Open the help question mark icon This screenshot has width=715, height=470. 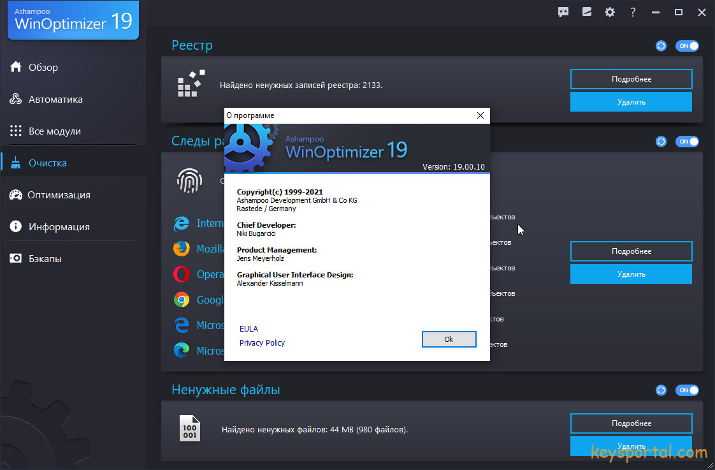[x=633, y=11]
